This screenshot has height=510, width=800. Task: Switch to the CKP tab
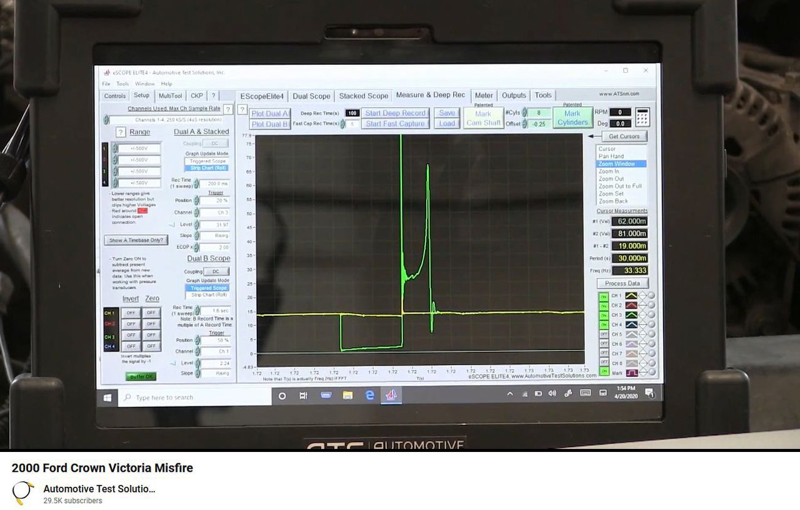click(197, 96)
